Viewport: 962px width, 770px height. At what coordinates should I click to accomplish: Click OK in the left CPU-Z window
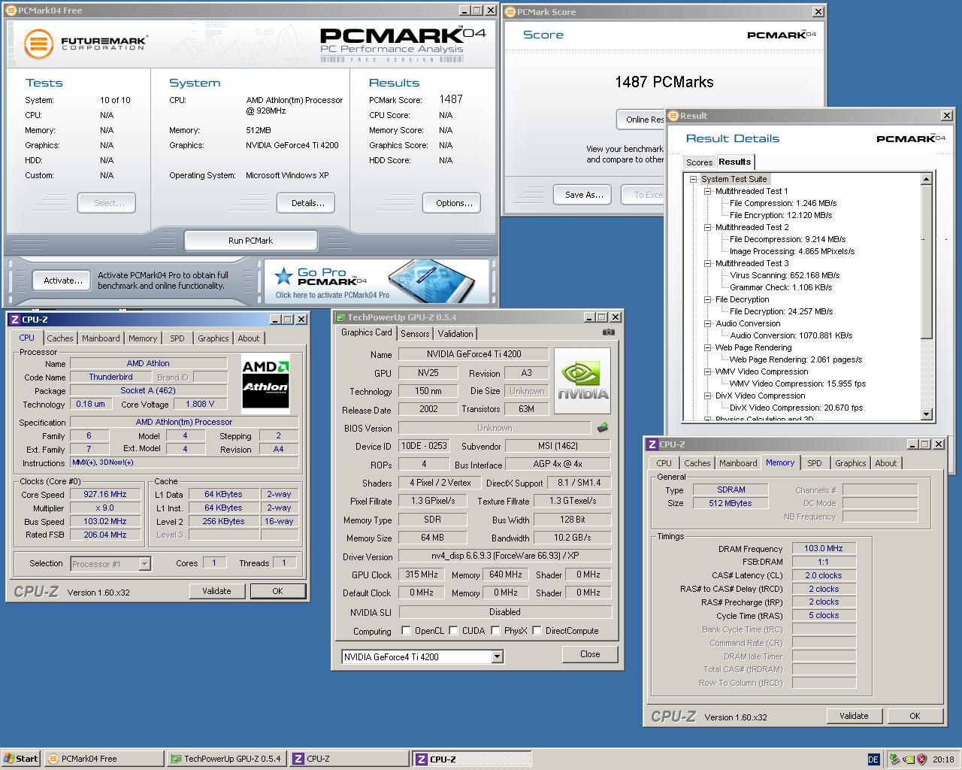click(x=277, y=591)
